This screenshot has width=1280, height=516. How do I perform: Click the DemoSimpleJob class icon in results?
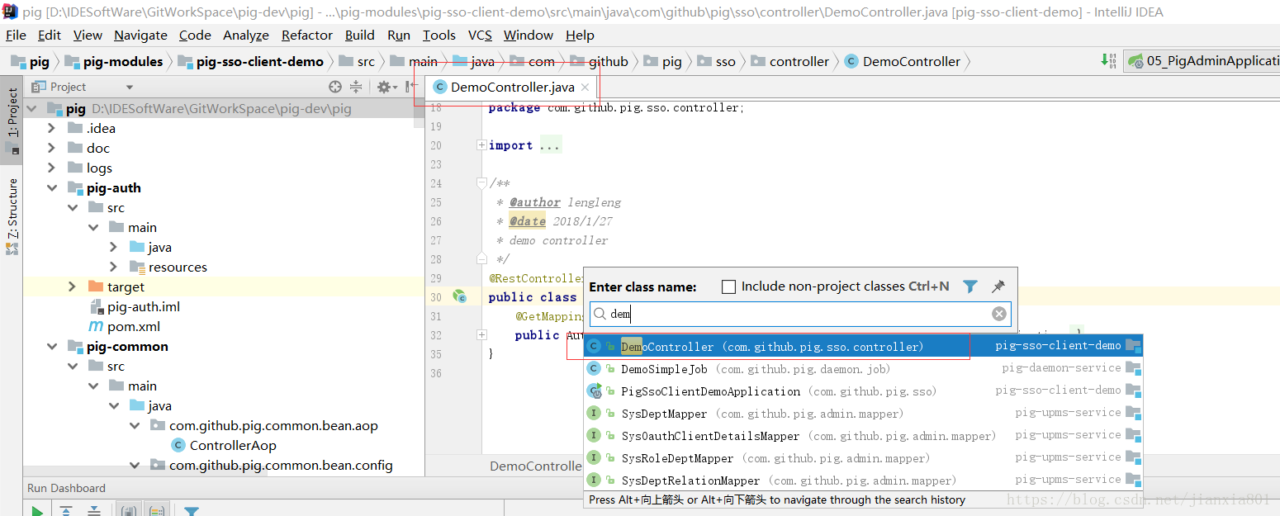pyautogui.click(x=594, y=369)
